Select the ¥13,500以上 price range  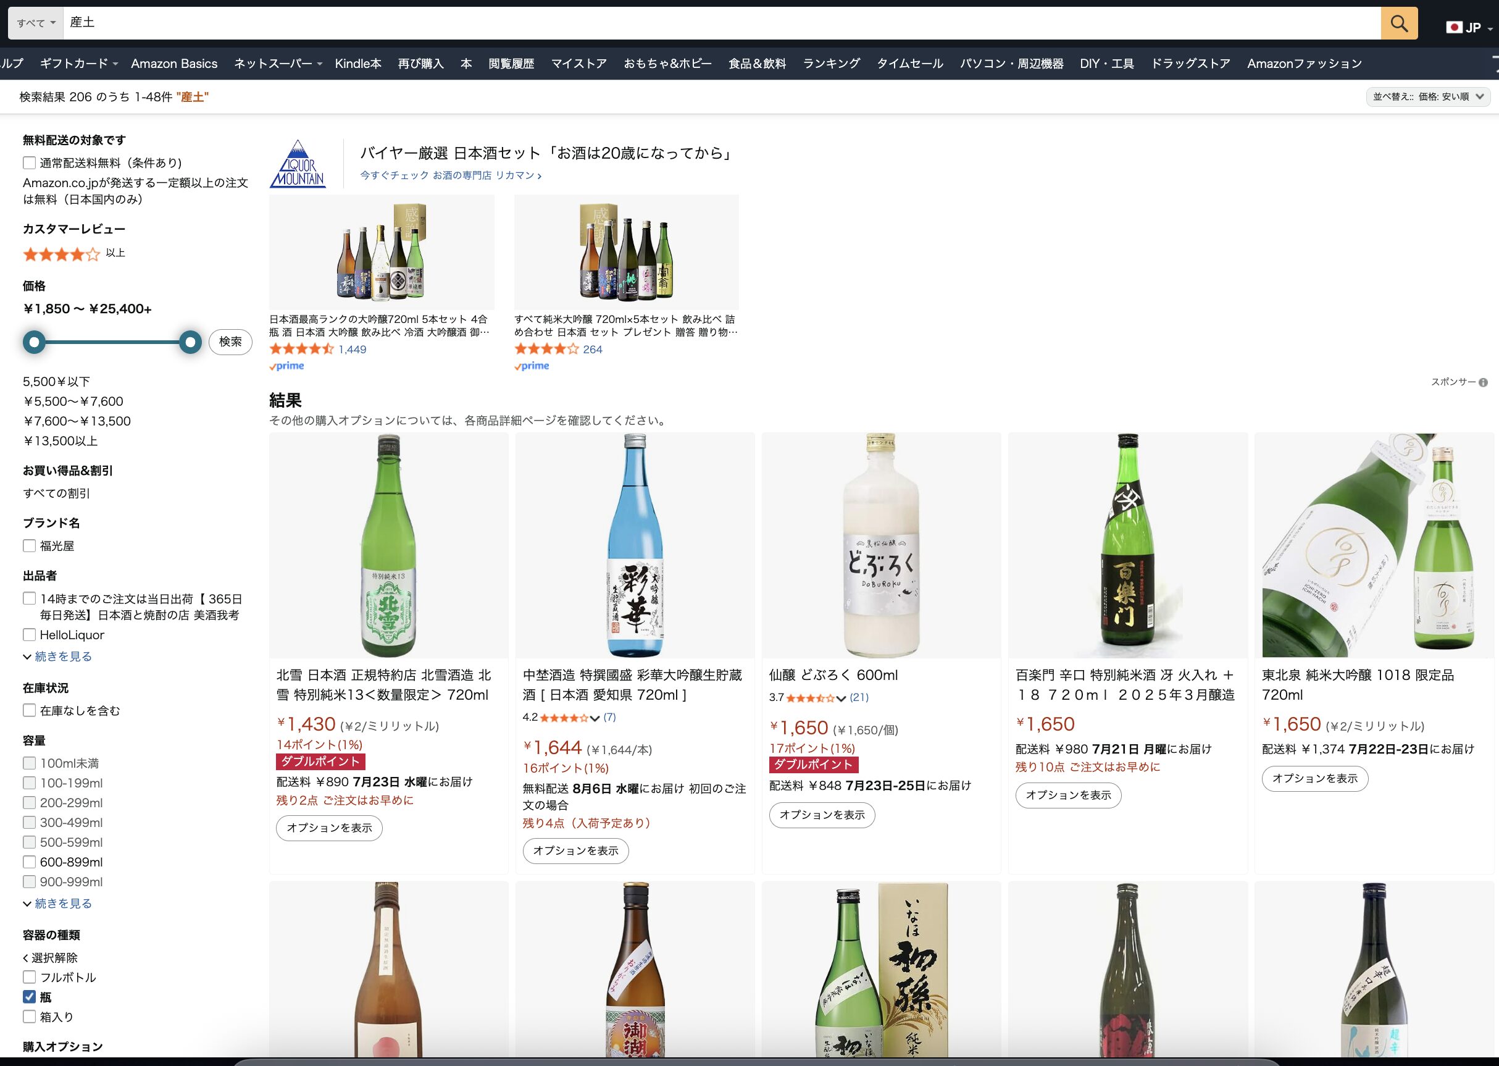(61, 441)
